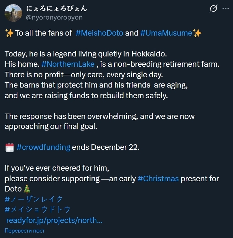Open the #Christmas hashtag
233x238 pixels.
[158, 179]
